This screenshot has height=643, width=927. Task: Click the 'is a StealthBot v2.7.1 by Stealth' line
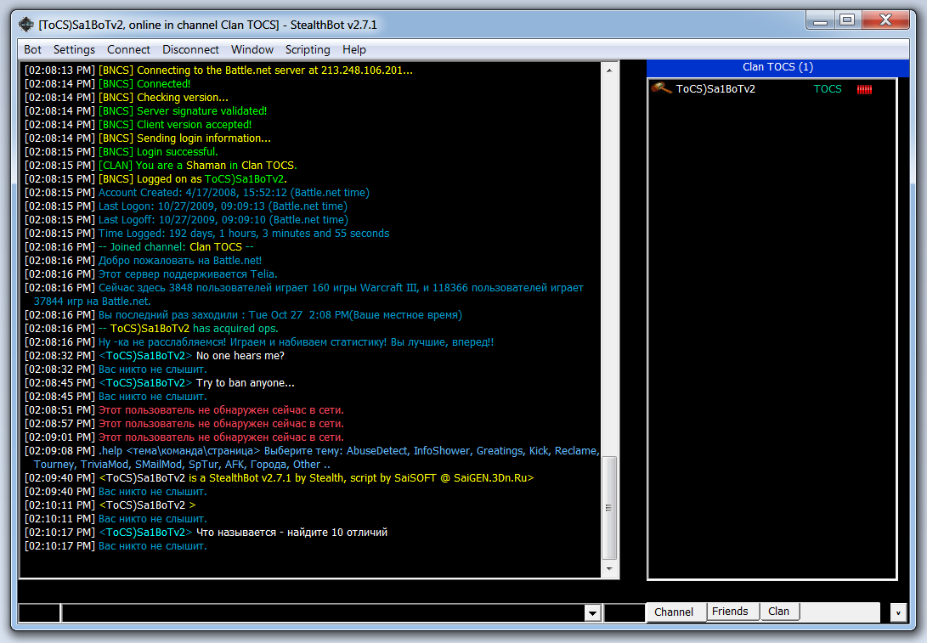coord(279,478)
